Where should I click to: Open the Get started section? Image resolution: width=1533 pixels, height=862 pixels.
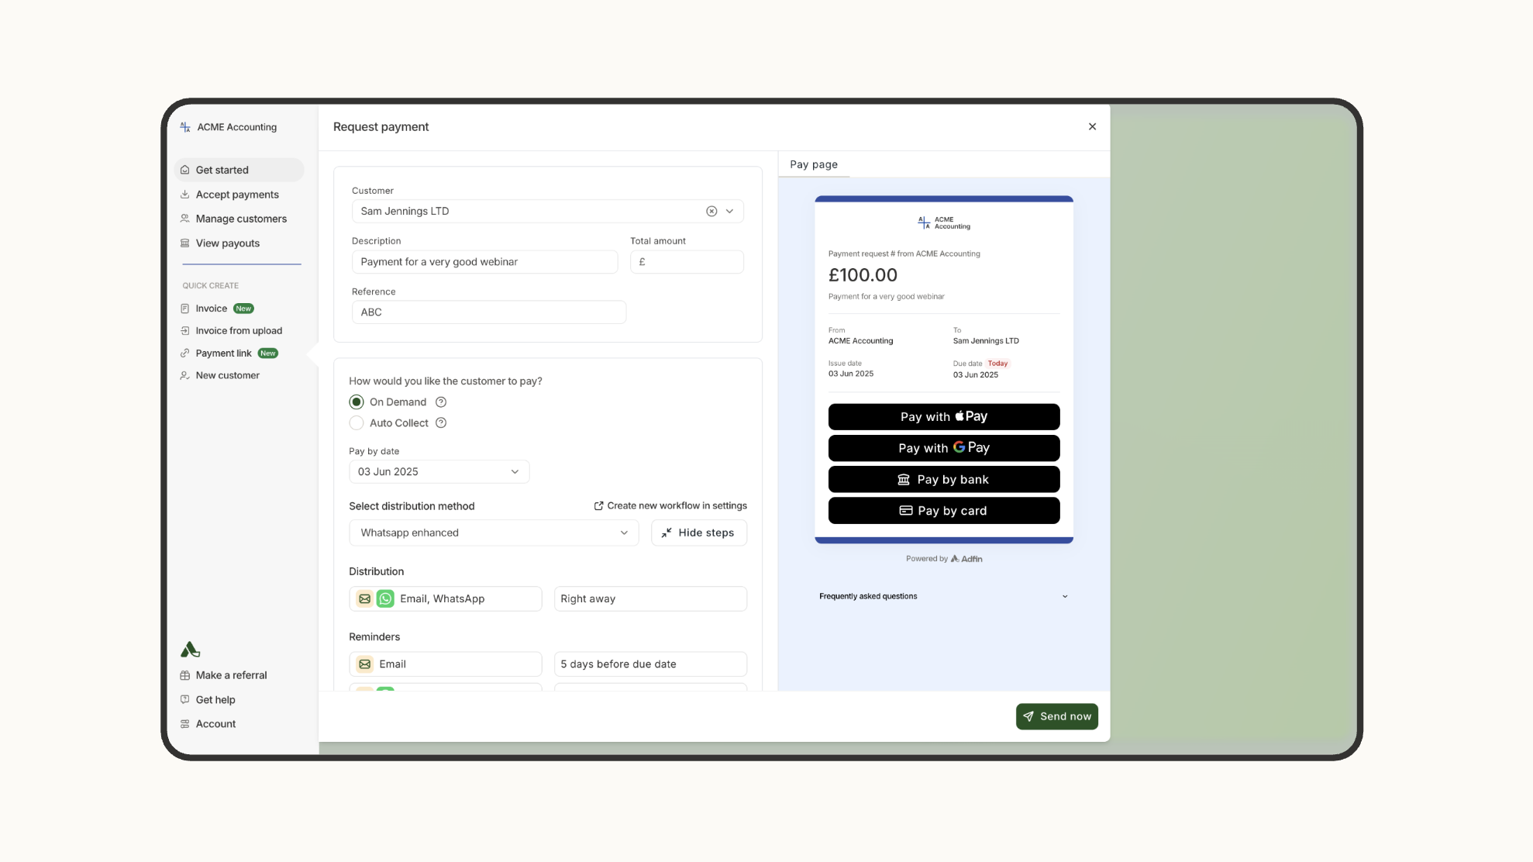[222, 170]
